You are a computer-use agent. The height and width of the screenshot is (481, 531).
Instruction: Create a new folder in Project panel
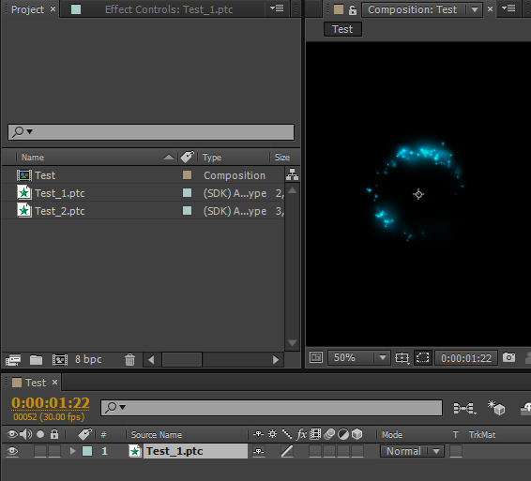36,359
